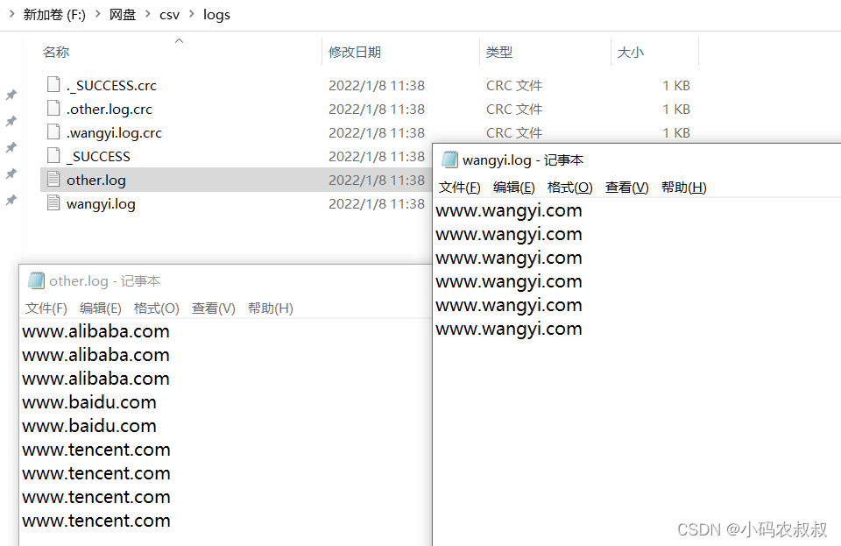This screenshot has width=841, height=546.
Task: Select wangyi.log file name
Action: [101, 204]
